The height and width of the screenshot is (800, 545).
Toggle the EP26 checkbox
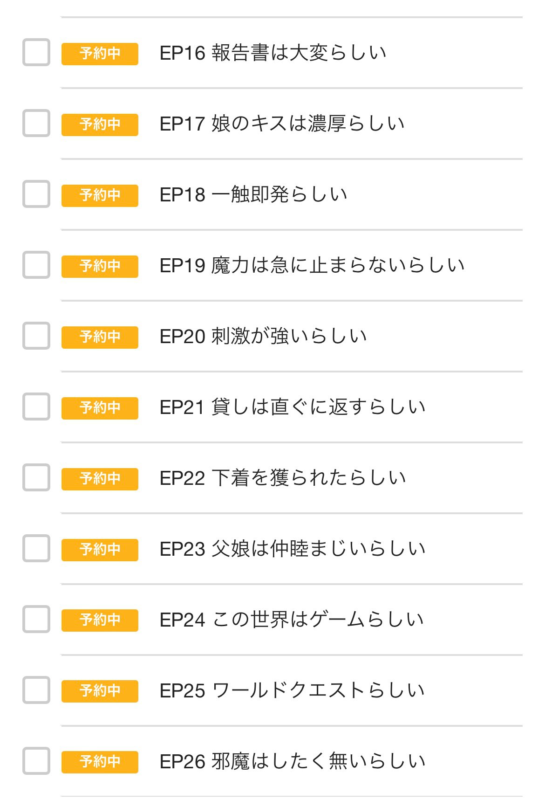click(x=36, y=761)
